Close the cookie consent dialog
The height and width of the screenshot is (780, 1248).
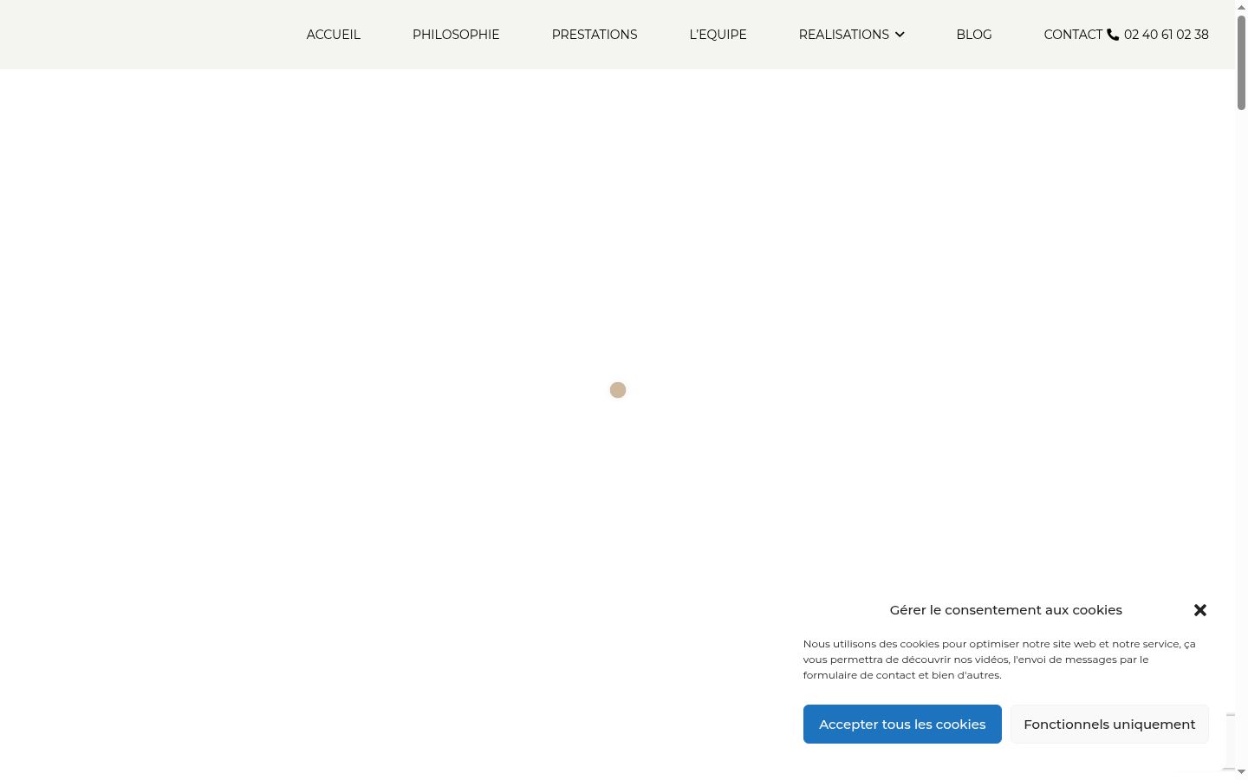click(x=1200, y=610)
